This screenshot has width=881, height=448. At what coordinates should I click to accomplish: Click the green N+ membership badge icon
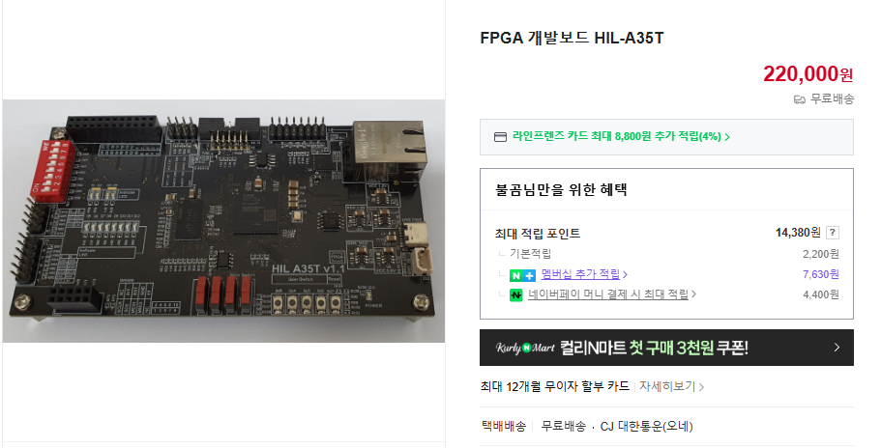522,275
